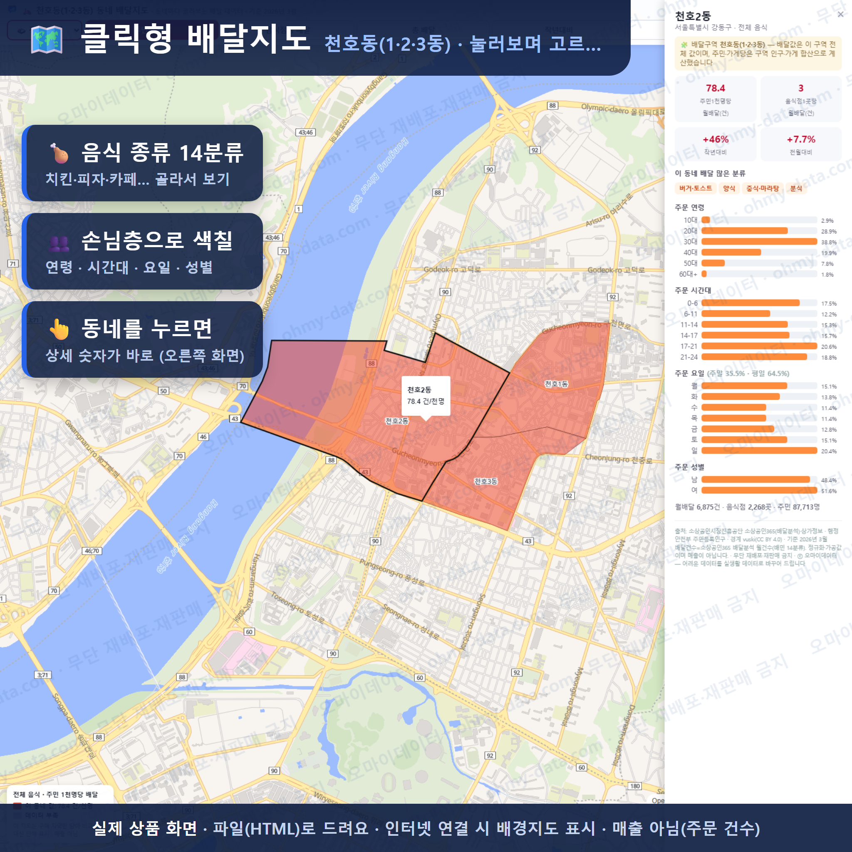The height and width of the screenshot is (852, 852).
Task: Click the 19.9% value for 40대
Action: click(x=829, y=253)
